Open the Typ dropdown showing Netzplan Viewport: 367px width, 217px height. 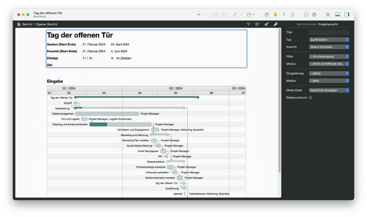(329, 40)
